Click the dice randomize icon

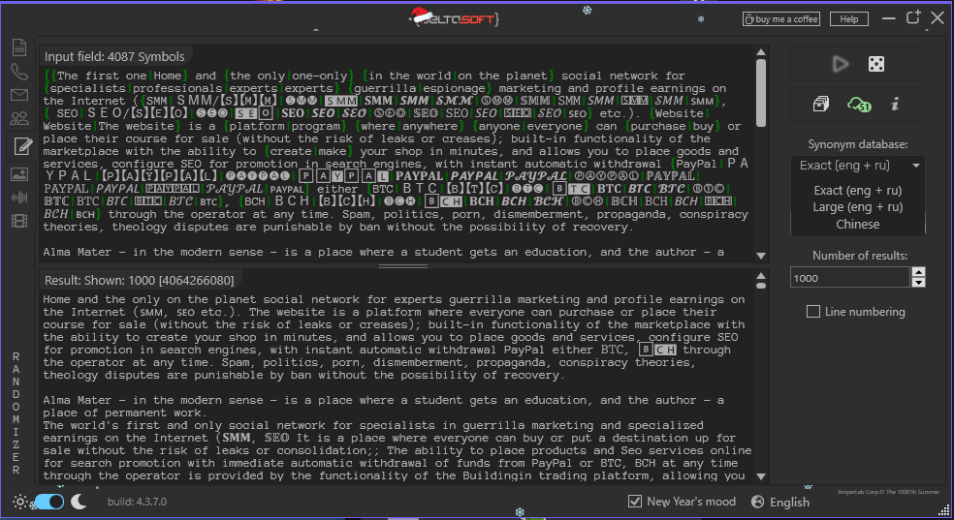tap(876, 64)
